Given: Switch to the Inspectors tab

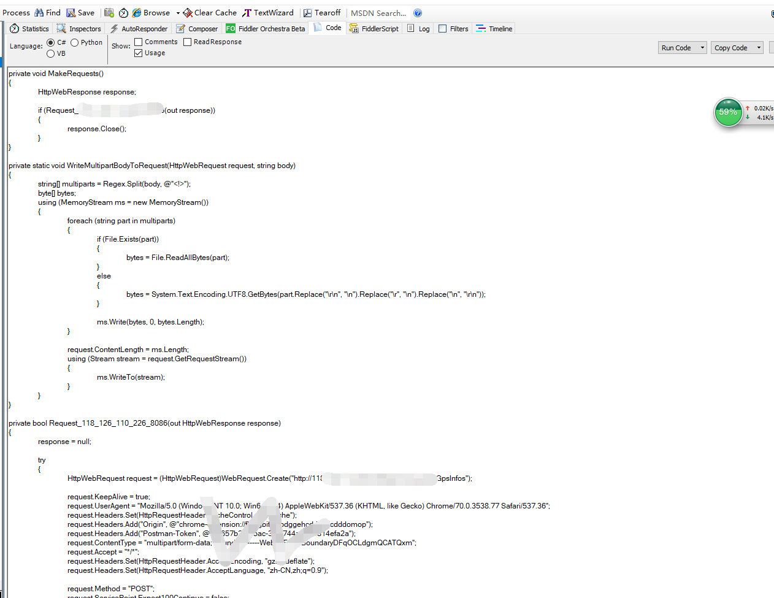Looking at the screenshot, I should point(79,29).
